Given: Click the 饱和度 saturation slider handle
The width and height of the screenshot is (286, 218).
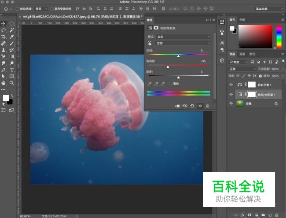Looking at the screenshot, I should pyautogui.click(x=168, y=67).
